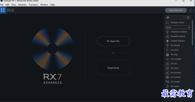Open the File menu
Screen dimensions: 195x102
tap(2, 5)
